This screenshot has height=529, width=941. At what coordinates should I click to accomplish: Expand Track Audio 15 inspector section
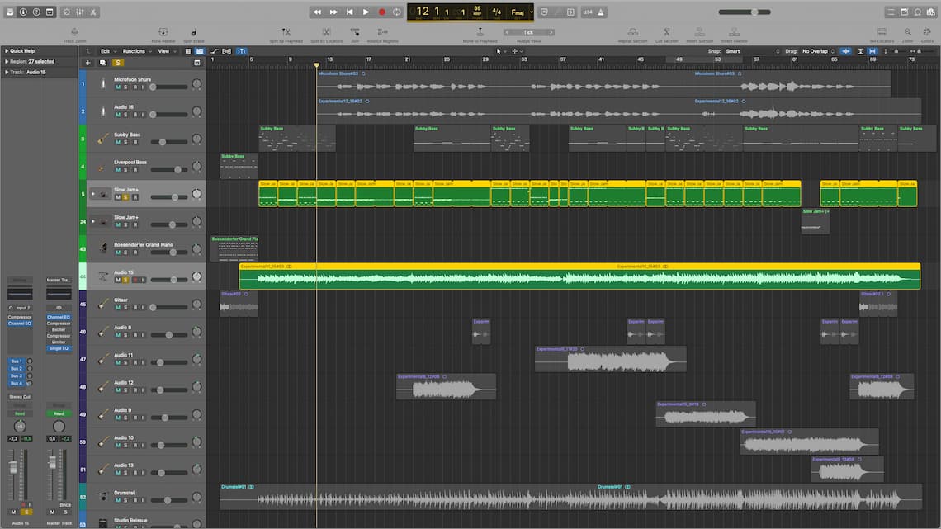click(7, 72)
